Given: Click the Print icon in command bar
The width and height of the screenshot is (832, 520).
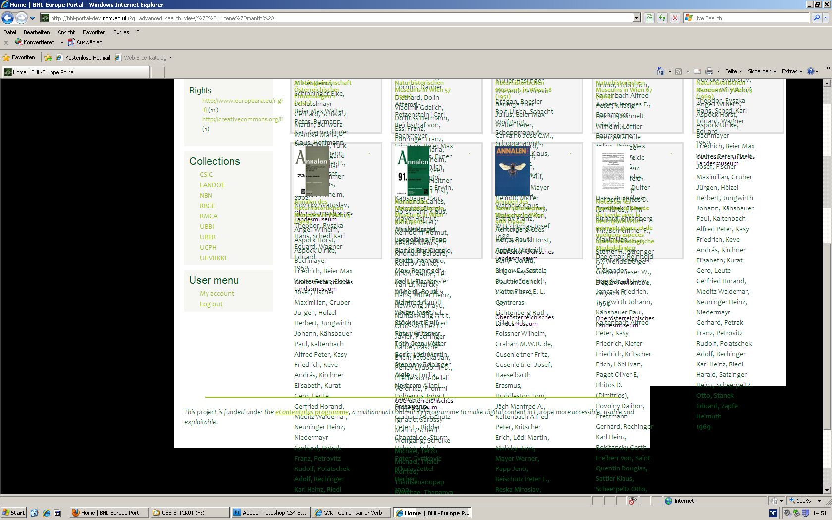Looking at the screenshot, I should click(709, 71).
